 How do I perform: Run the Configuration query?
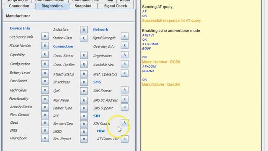coord(45,64)
